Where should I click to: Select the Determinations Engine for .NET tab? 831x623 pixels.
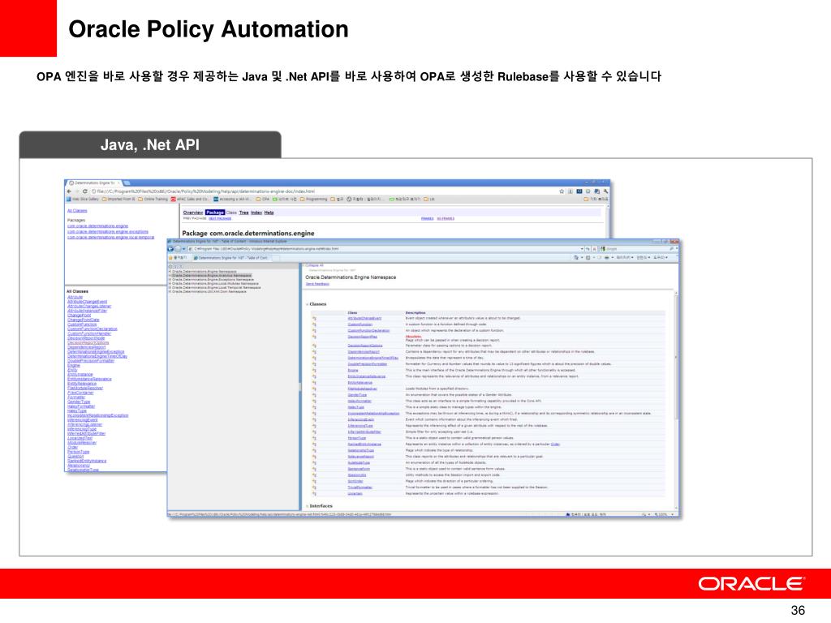click(231, 257)
